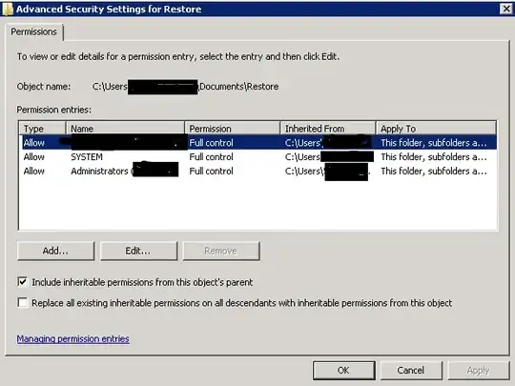The image size is (515, 386).
Task: Click Full control in the Administrators row
Action: (211, 171)
